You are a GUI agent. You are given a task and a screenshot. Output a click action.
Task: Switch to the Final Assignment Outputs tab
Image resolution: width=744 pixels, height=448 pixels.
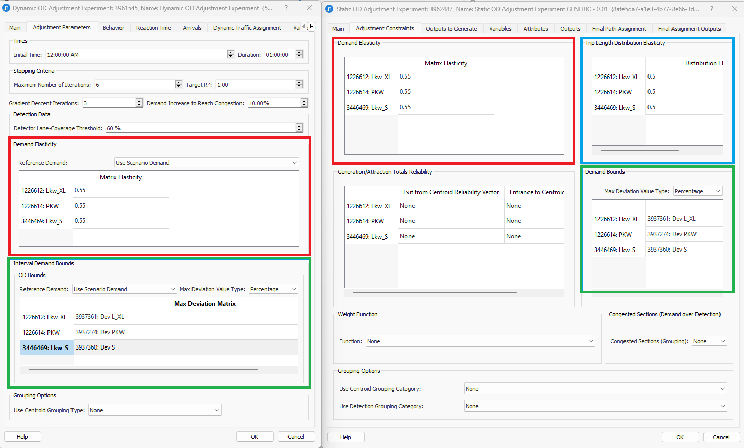click(689, 29)
